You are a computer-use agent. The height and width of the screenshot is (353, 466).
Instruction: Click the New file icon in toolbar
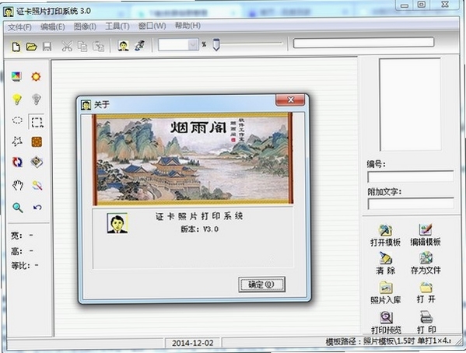pos(16,47)
